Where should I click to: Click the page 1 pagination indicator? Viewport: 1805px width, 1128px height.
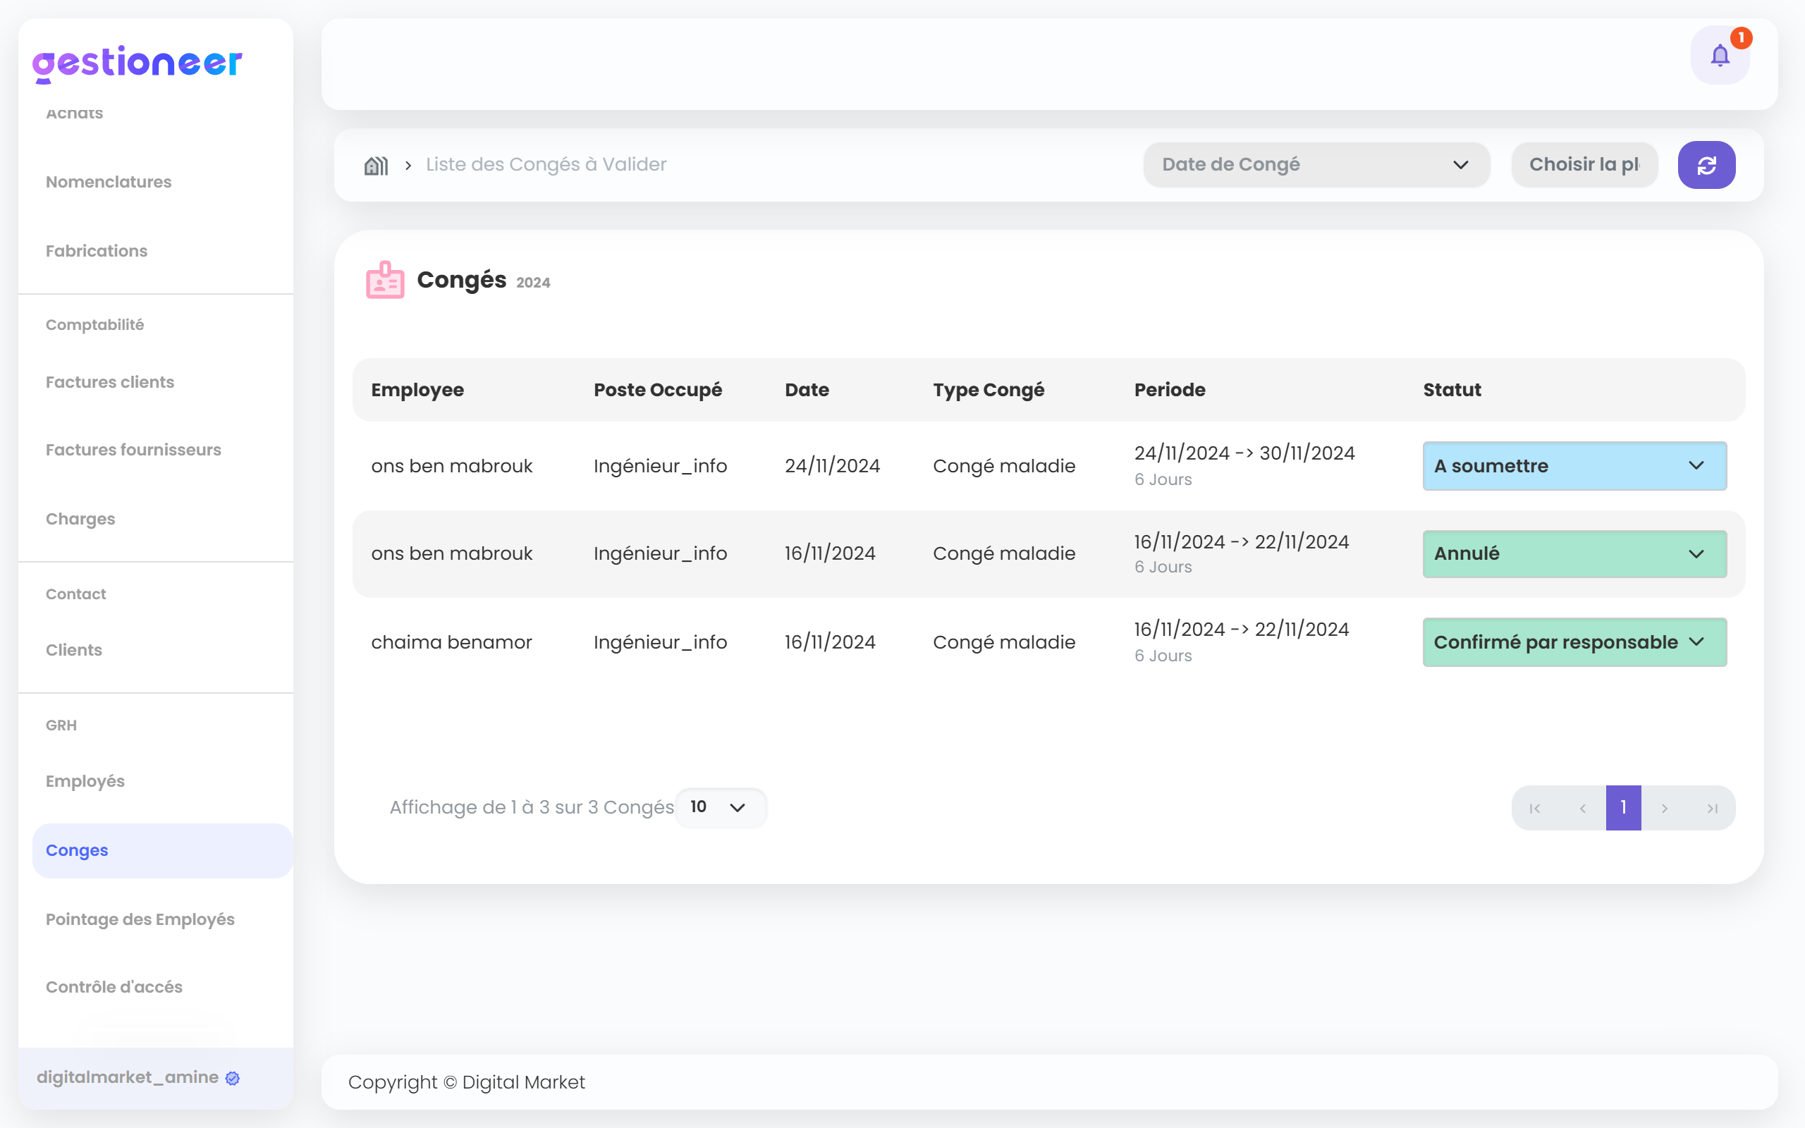click(1623, 807)
